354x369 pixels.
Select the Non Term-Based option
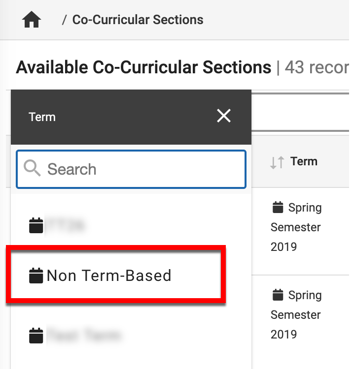click(109, 276)
